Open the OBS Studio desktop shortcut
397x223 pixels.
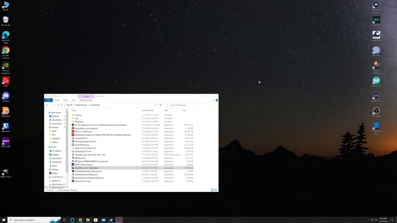[377, 111]
